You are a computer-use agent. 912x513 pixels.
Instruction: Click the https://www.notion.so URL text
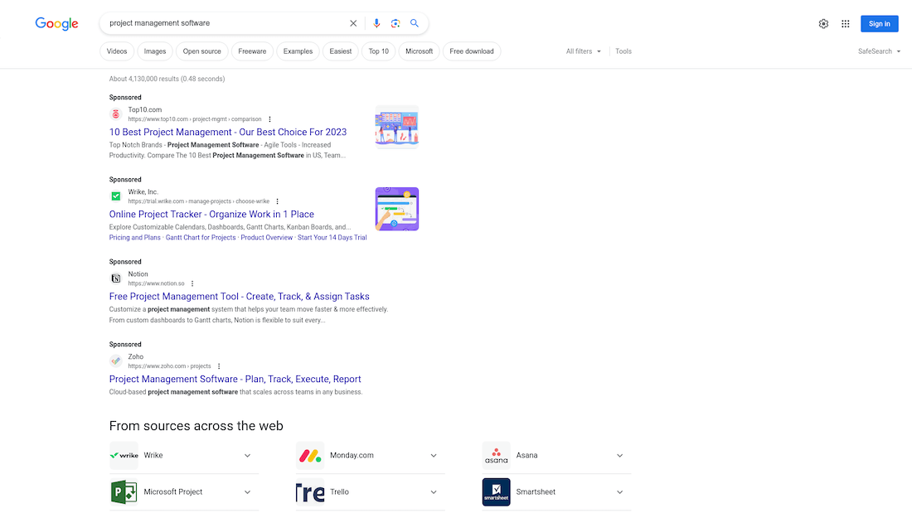[x=156, y=283]
